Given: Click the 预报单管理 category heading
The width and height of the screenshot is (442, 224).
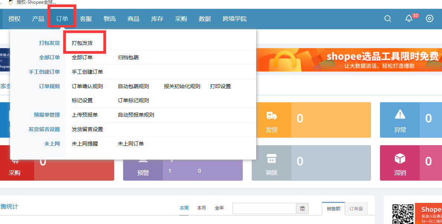Looking at the screenshot, I should (x=47, y=115).
